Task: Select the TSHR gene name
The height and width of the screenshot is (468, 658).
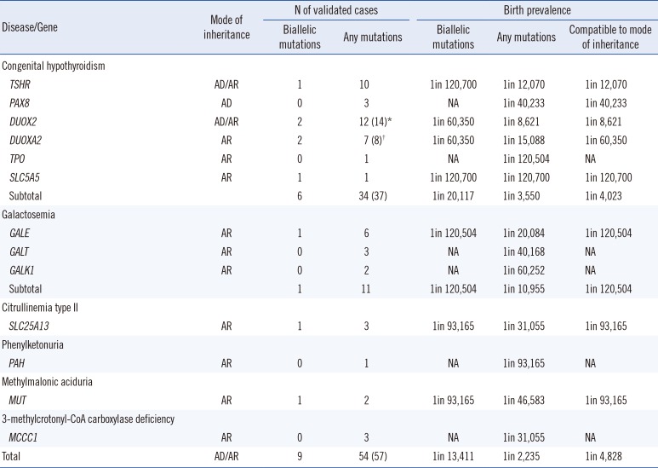Action: point(22,85)
